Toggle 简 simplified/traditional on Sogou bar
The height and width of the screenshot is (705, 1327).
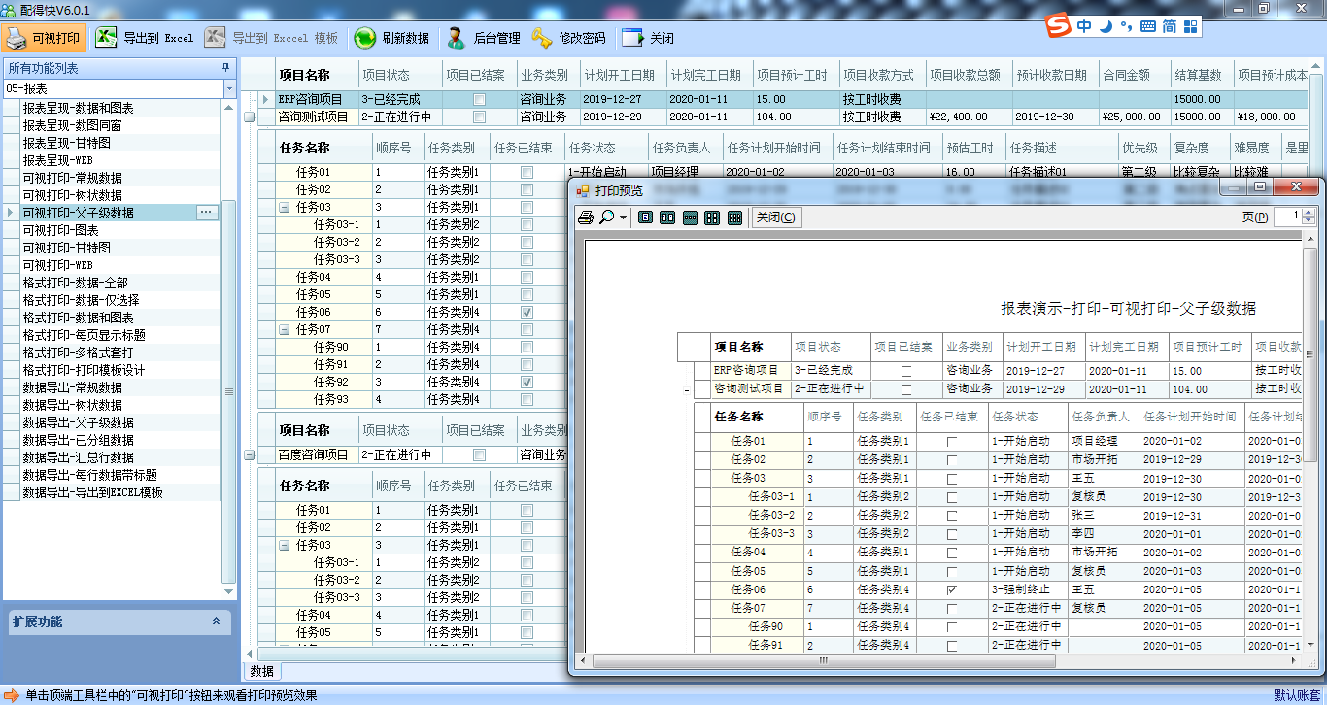click(x=1169, y=26)
